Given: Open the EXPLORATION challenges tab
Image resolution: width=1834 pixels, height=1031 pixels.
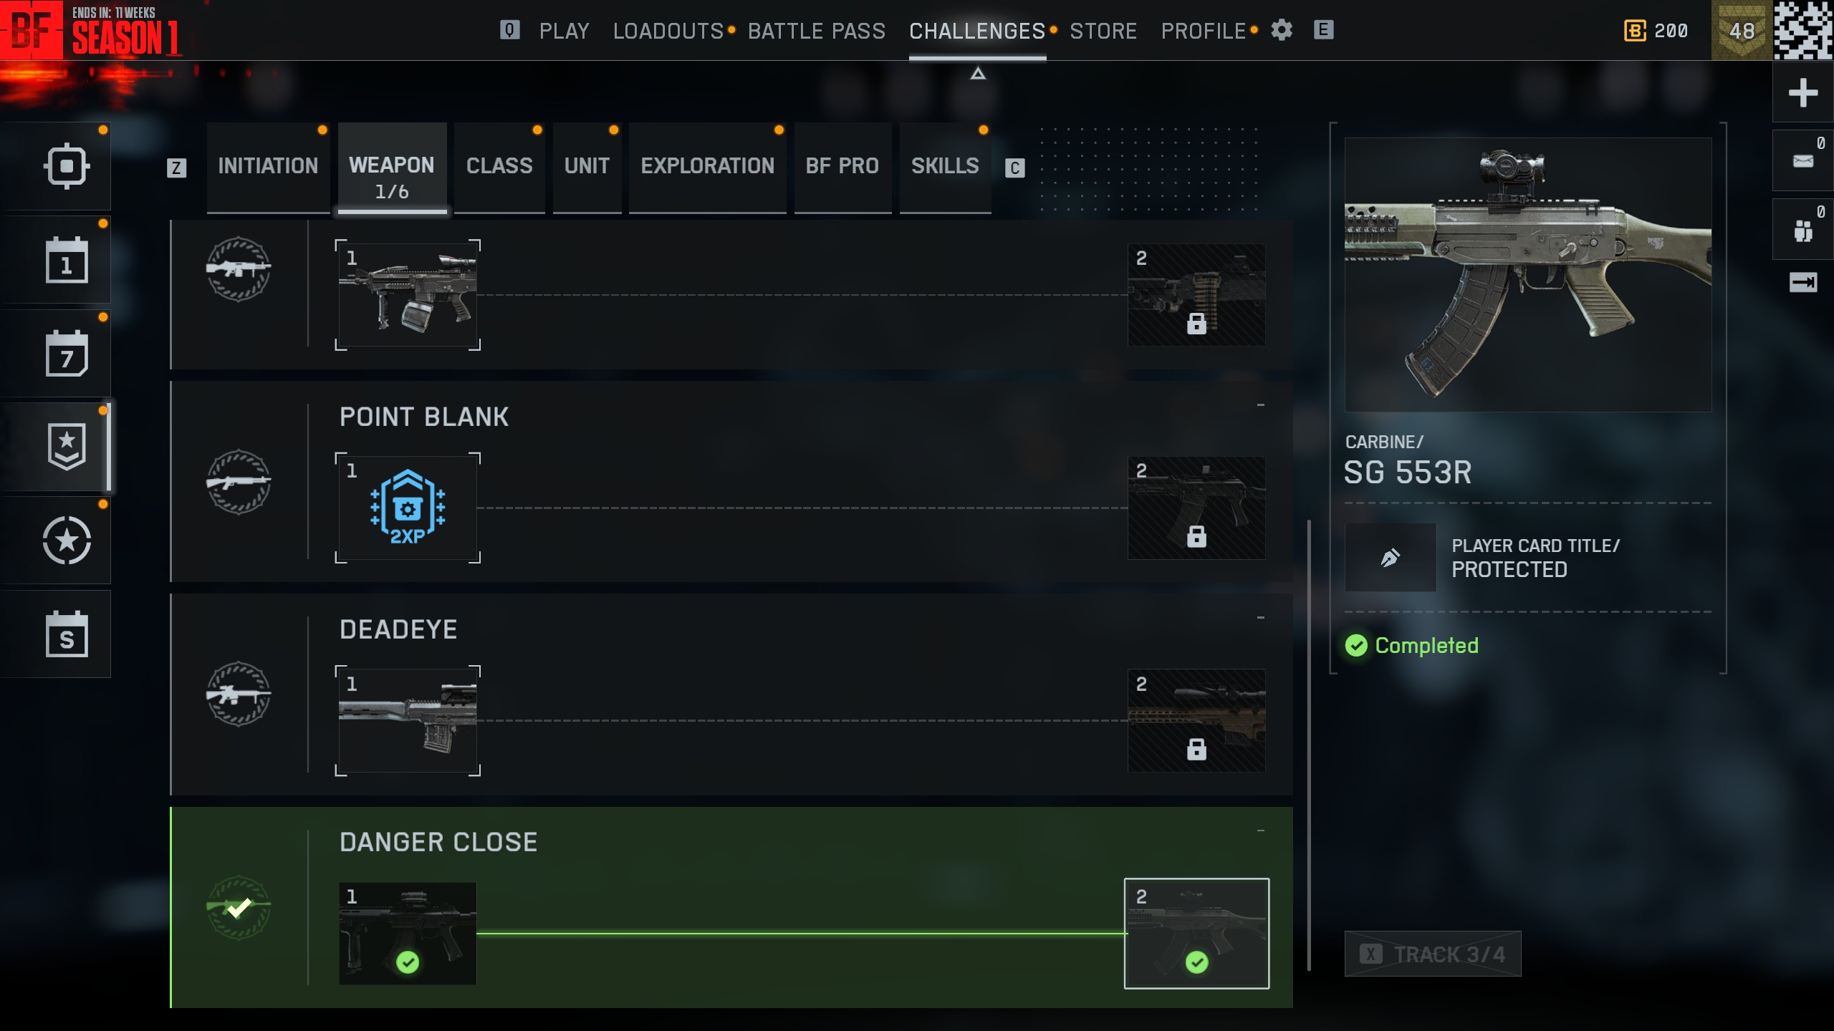Looking at the screenshot, I should pyautogui.click(x=707, y=167).
